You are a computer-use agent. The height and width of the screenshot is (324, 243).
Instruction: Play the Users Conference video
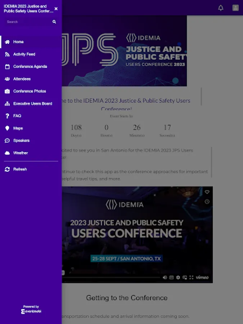(x=138, y=235)
